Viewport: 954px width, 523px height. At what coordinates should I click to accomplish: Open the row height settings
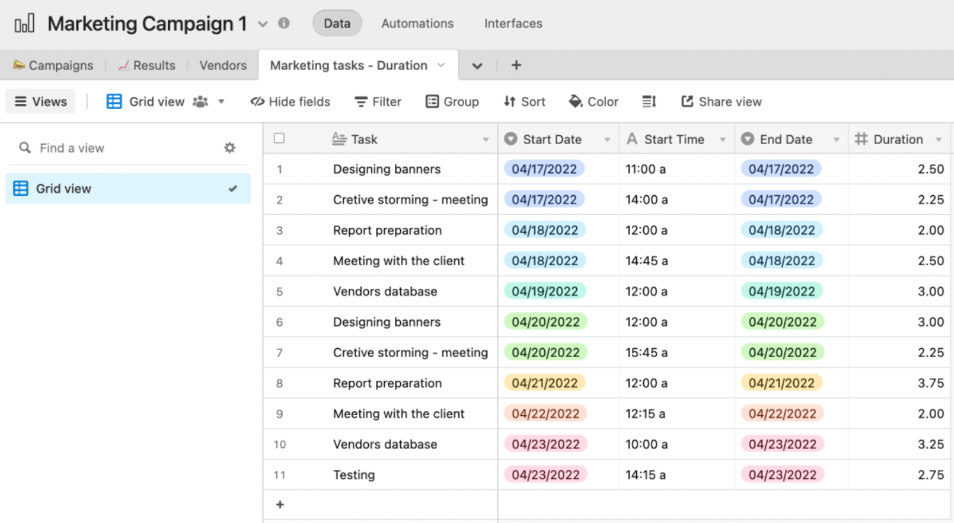648,101
